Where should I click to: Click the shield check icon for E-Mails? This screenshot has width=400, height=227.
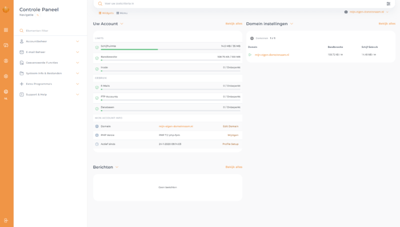point(97,87)
